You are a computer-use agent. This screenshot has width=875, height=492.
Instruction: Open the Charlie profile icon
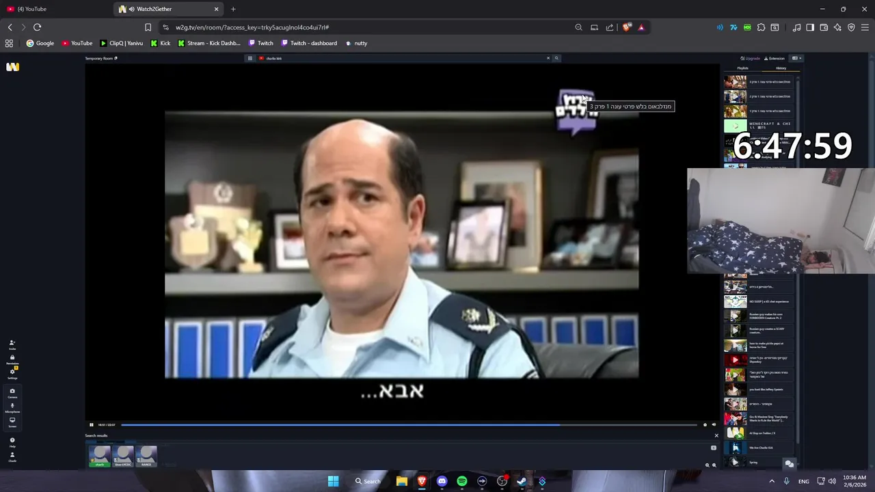(x=12, y=456)
